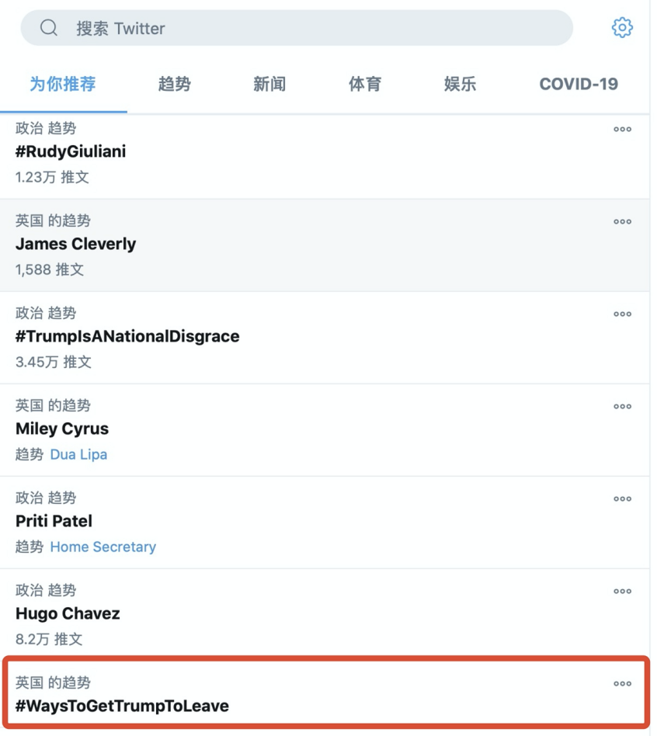Open more options for #WaysToGetTrumpToLeave trend

[622, 684]
